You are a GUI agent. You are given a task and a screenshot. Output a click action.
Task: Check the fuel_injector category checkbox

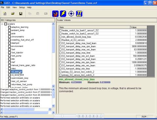tap(9, 53)
